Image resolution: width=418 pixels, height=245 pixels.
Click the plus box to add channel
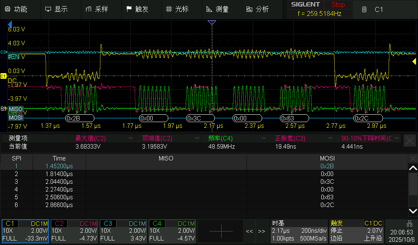pos(221,231)
